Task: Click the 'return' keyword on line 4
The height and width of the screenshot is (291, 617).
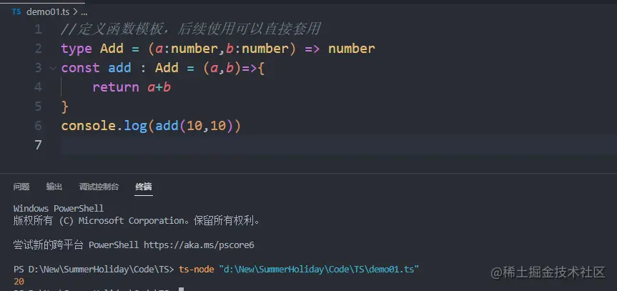Action: 116,87
